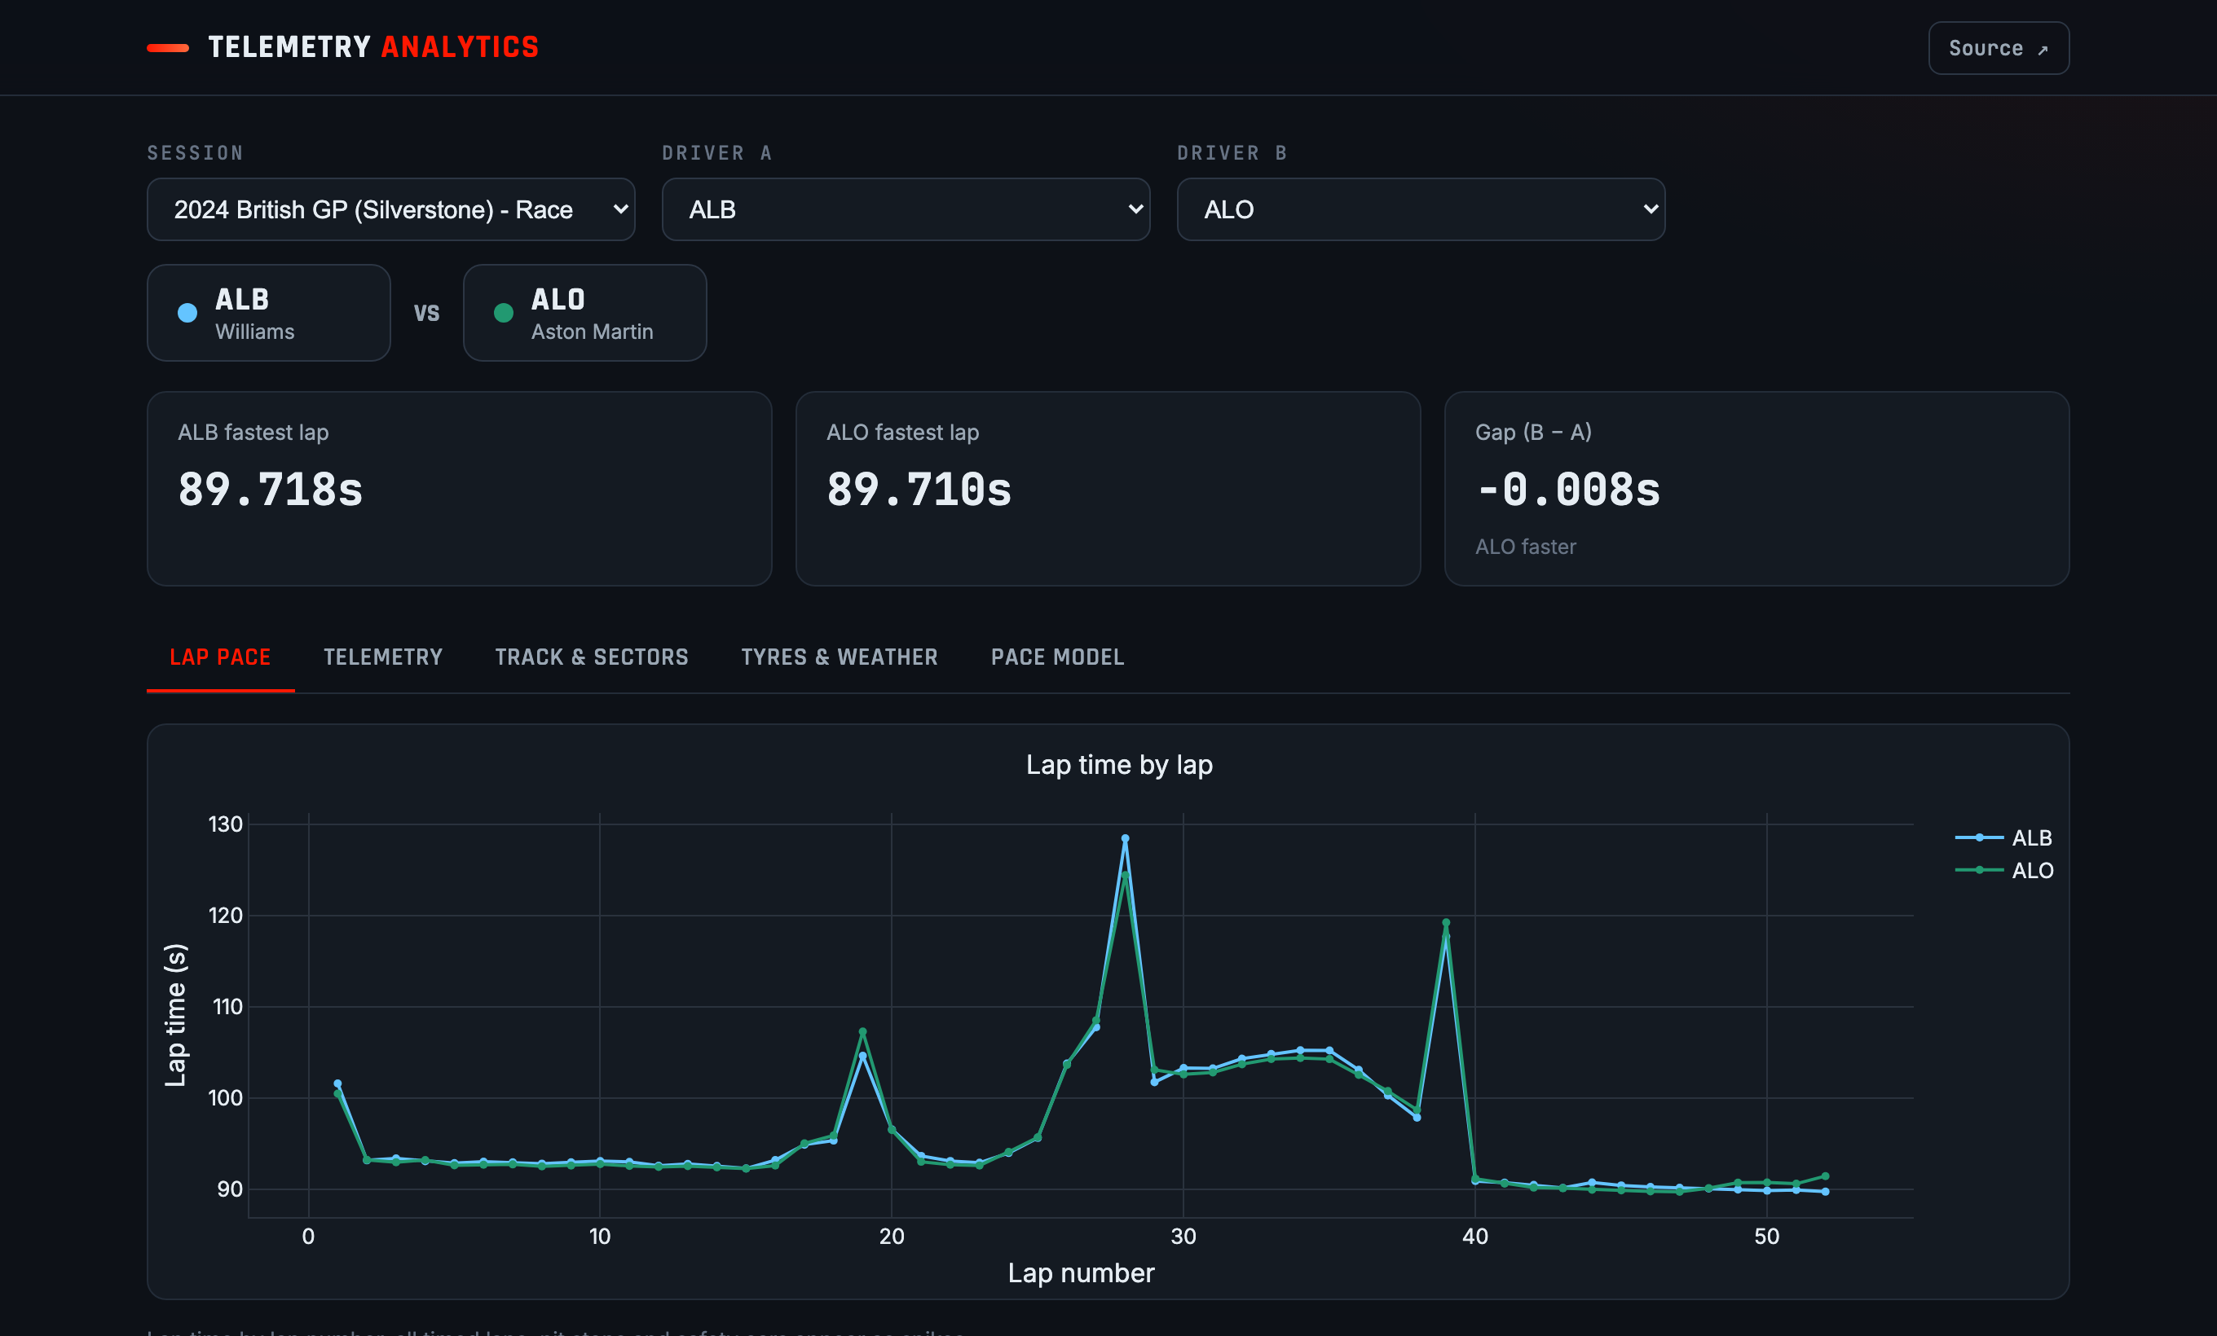
Task: Open the Track & Sectors tab
Action: point(592,657)
